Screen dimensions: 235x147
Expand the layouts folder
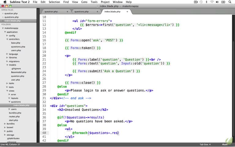coord(9,98)
